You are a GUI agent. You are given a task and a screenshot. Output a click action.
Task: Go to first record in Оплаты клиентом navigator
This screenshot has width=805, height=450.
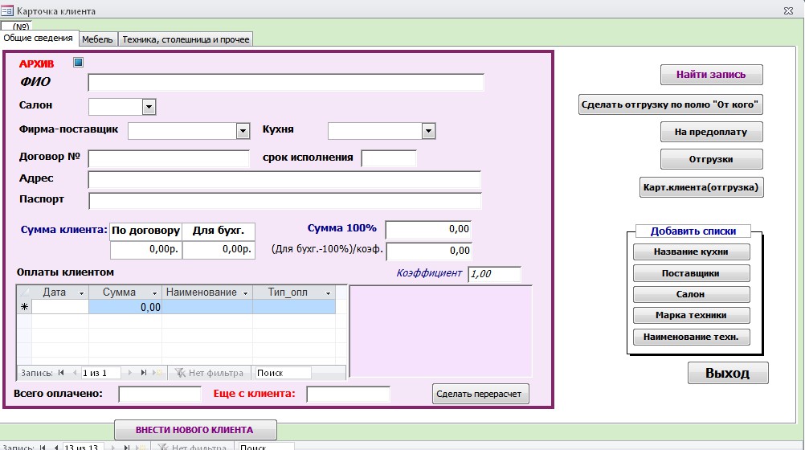(x=61, y=373)
